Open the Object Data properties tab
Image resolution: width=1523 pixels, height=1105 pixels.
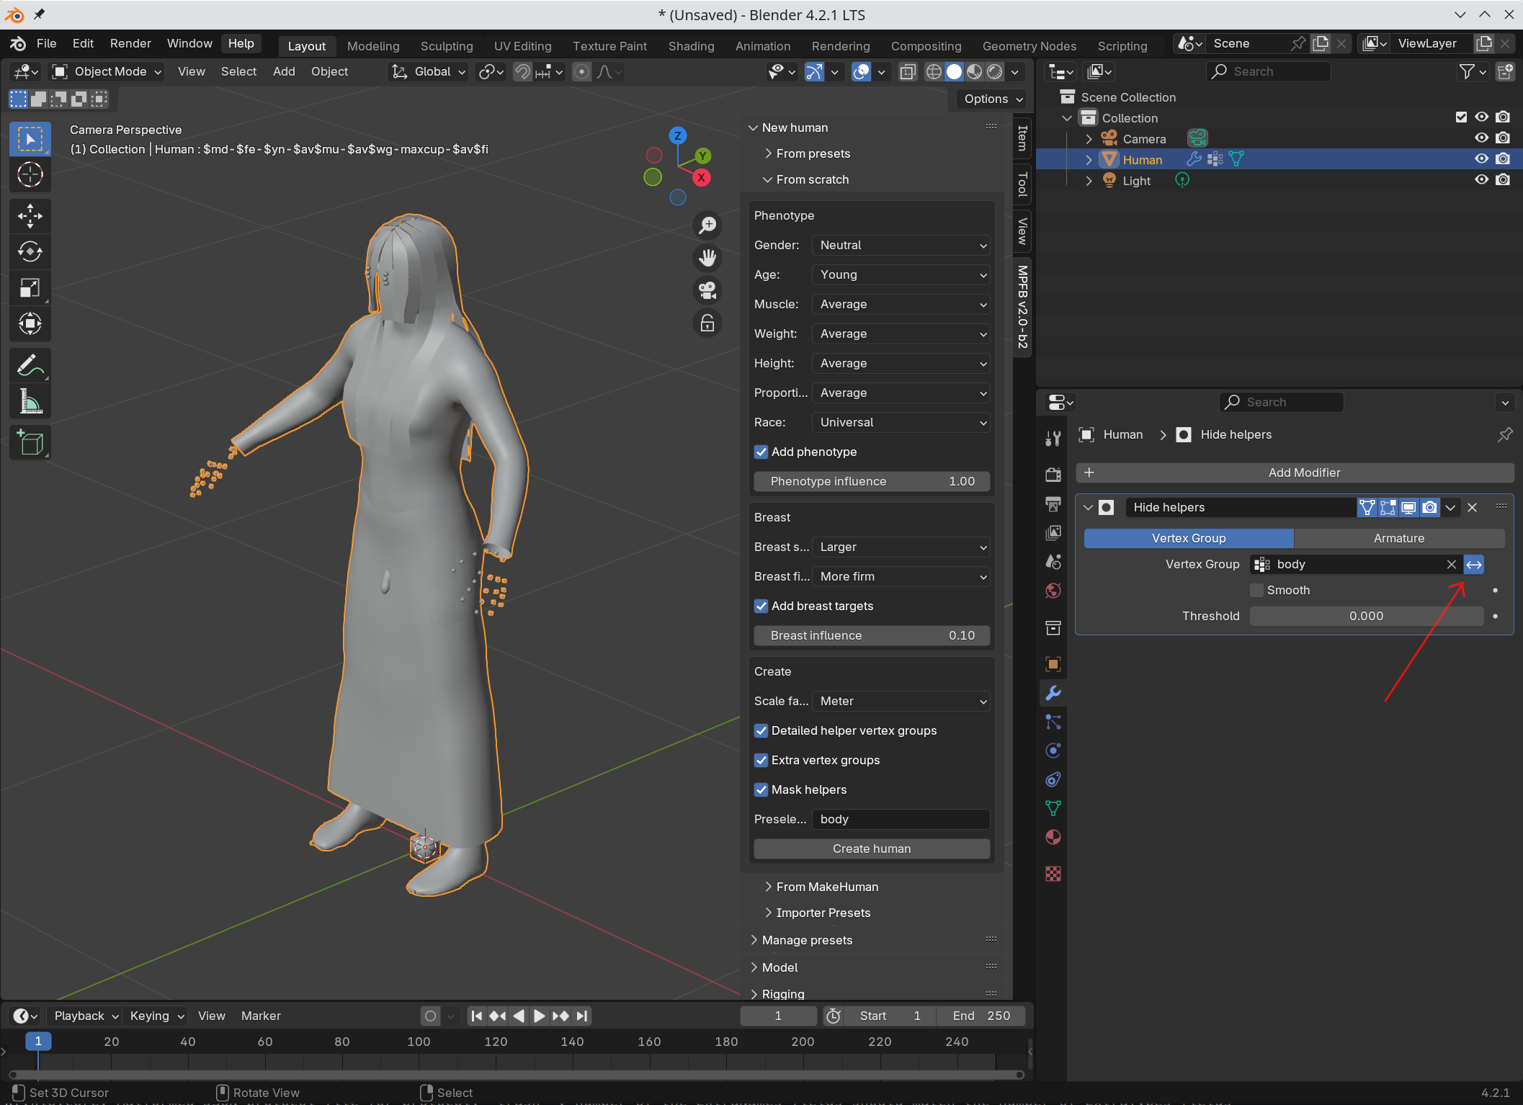[1053, 808]
